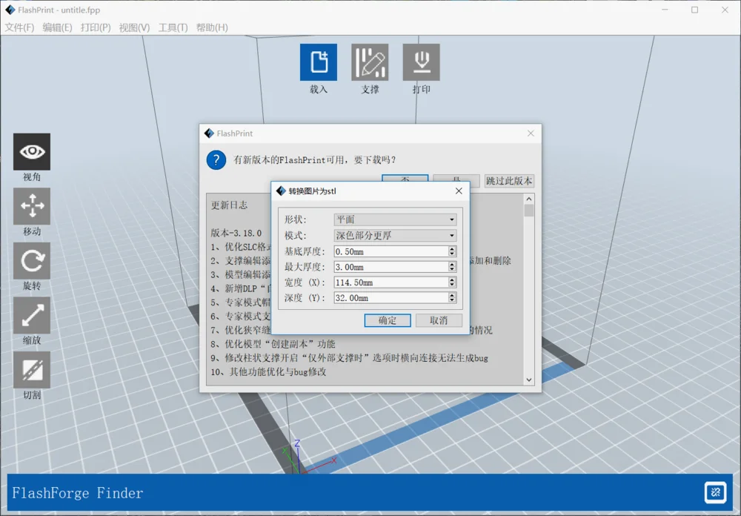Click the changelog scrollbar down arrow
Screen dimensions: 741x516
[x=529, y=380]
